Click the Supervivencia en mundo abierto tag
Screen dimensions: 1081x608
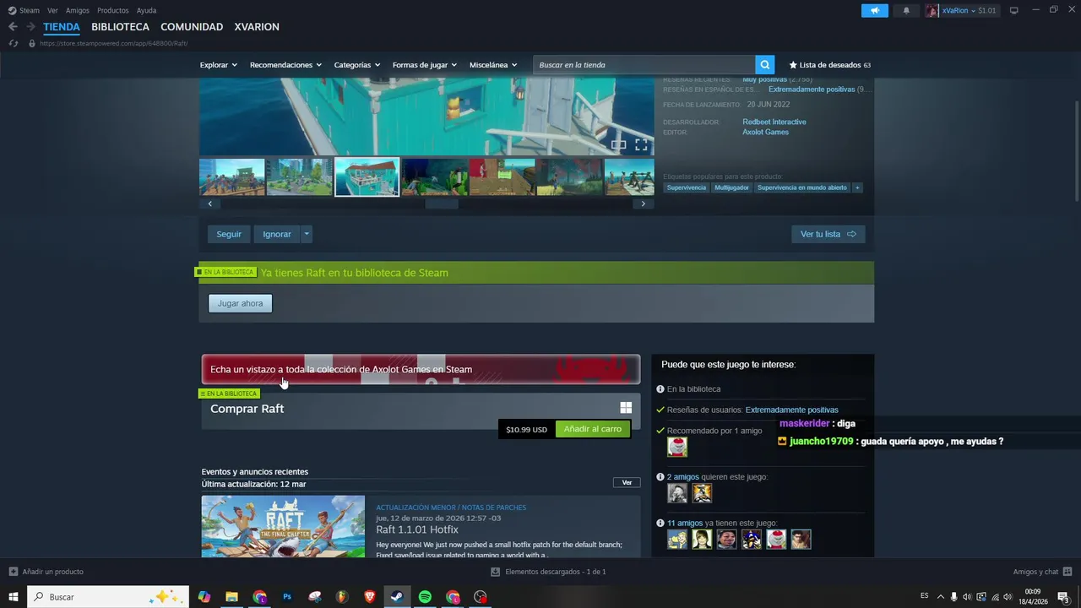tap(802, 187)
